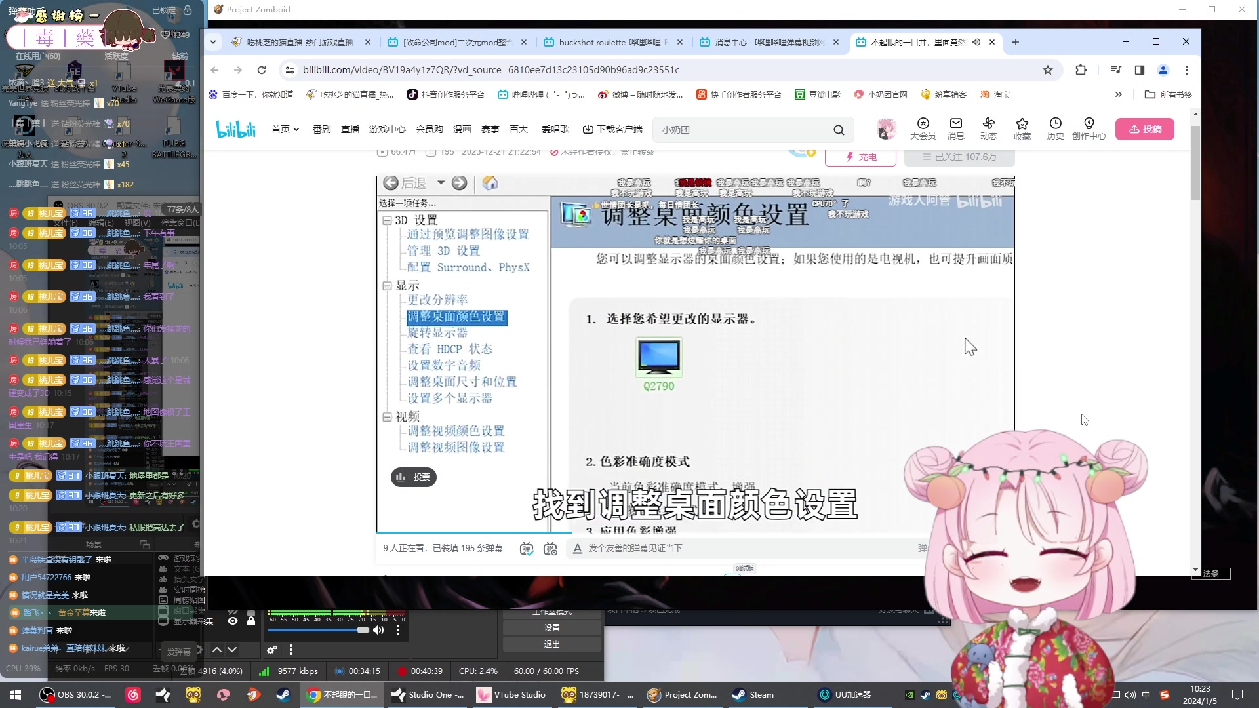Click OBS 退出 exit button
The height and width of the screenshot is (708, 1259).
pyautogui.click(x=552, y=644)
